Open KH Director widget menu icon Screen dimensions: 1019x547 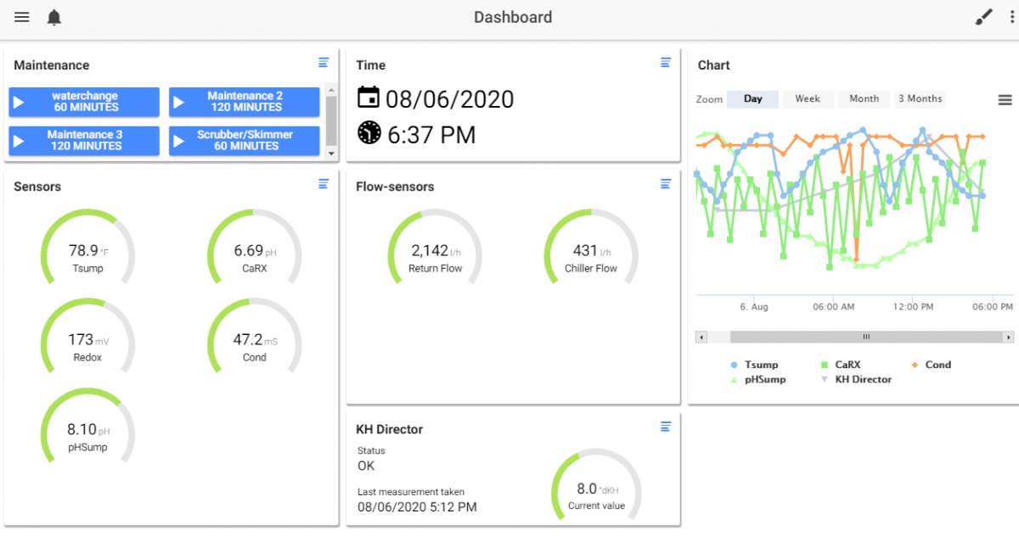666,426
